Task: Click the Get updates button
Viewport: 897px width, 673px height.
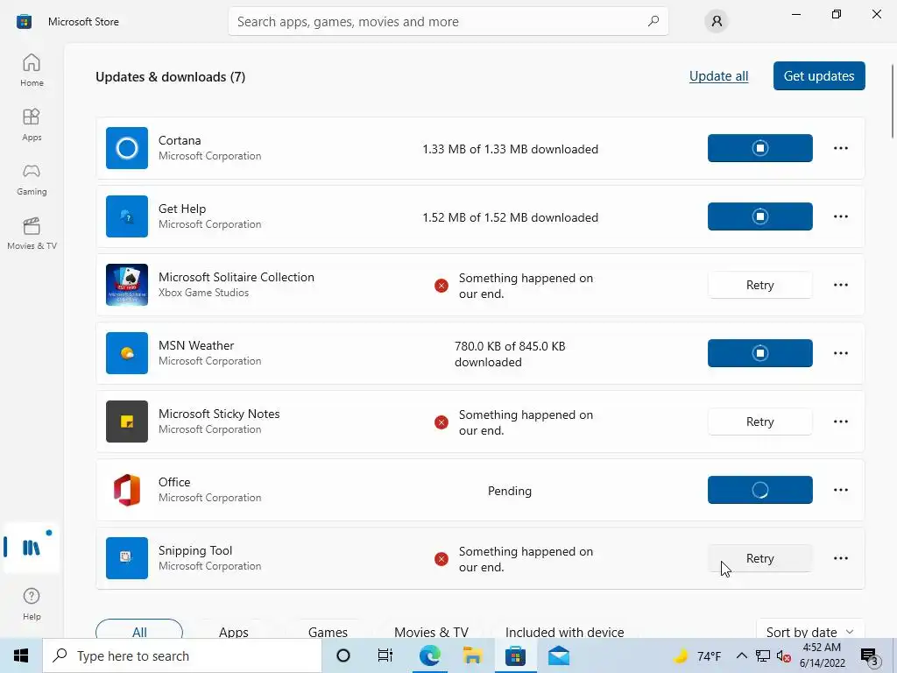Action: tap(819, 75)
